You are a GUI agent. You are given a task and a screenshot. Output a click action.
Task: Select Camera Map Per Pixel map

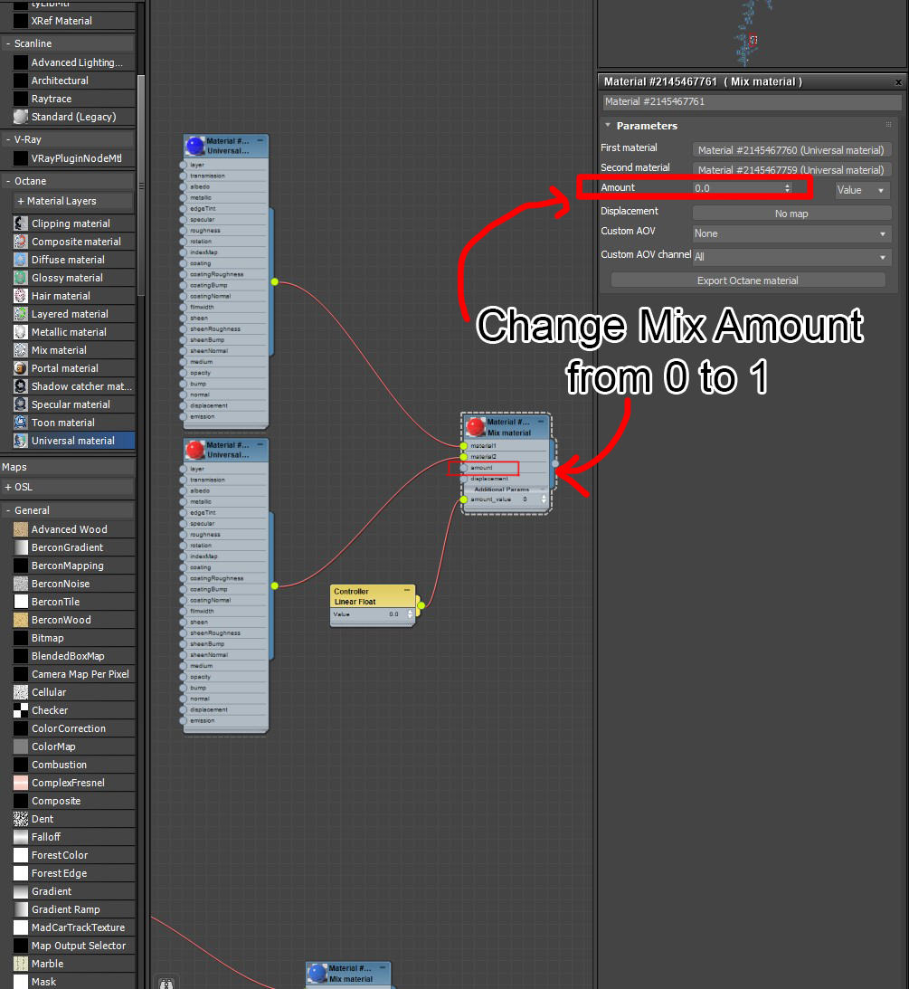pyautogui.click(x=80, y=674)
